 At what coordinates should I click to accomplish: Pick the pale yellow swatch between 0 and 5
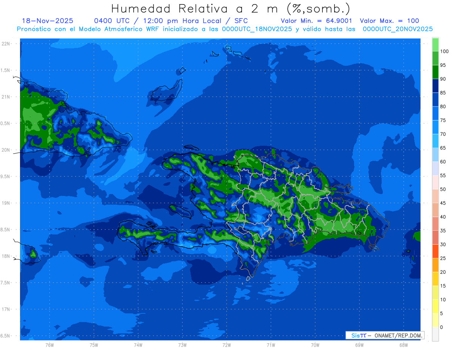point(435,320)
